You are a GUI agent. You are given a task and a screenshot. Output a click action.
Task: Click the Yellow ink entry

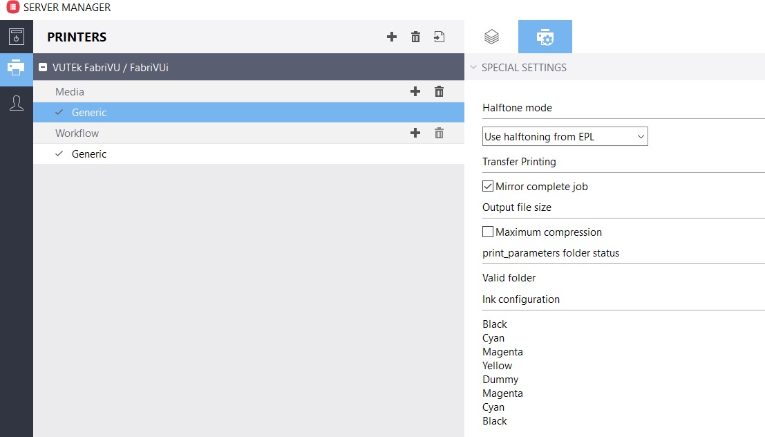coord(497,366)
